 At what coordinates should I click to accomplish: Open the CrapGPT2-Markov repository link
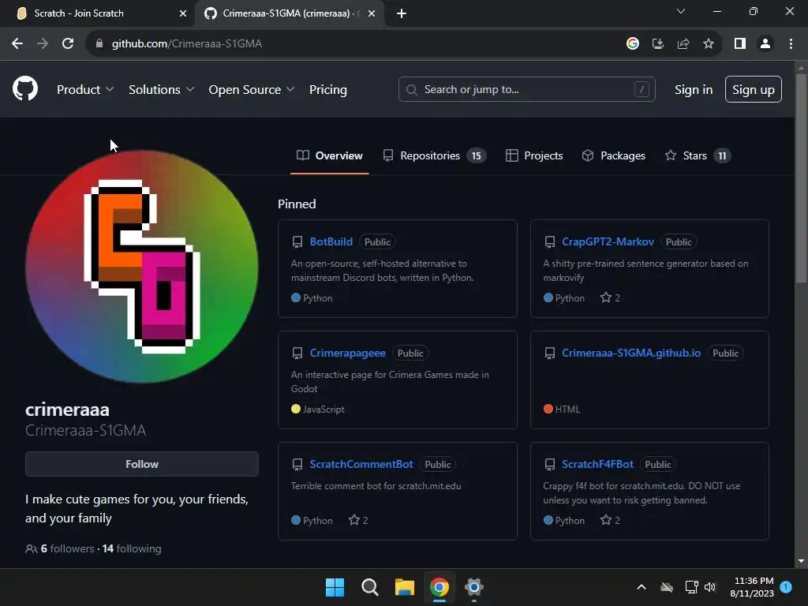[608, 241]
